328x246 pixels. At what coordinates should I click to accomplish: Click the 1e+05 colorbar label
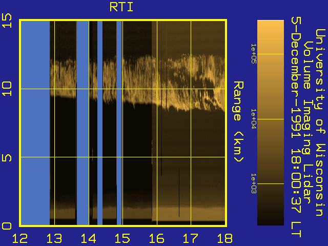tap(254, 54)
